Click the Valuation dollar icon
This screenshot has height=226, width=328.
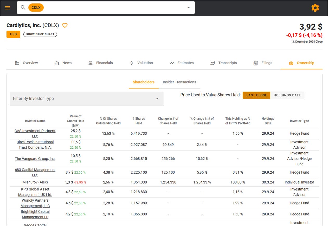(x=132, y=63)
